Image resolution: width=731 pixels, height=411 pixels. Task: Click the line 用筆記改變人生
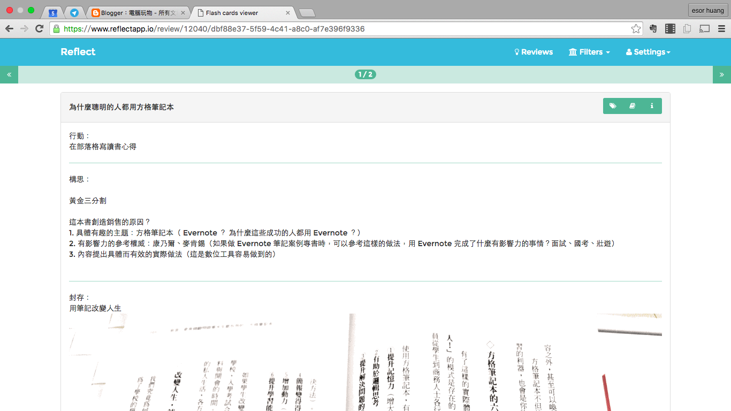(95, 308)
